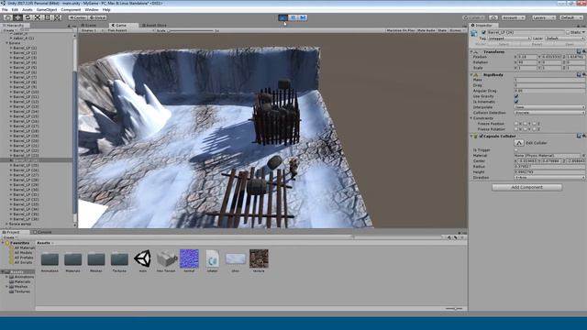Open the Meshes folder in Assets grid
The width and height of the screenshot is (587, 330).
[x=96, y=258]
